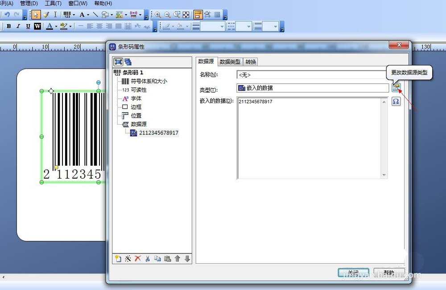Click the fit-to-window zoom icon
446x290 pixels.
tap(186, 15)
